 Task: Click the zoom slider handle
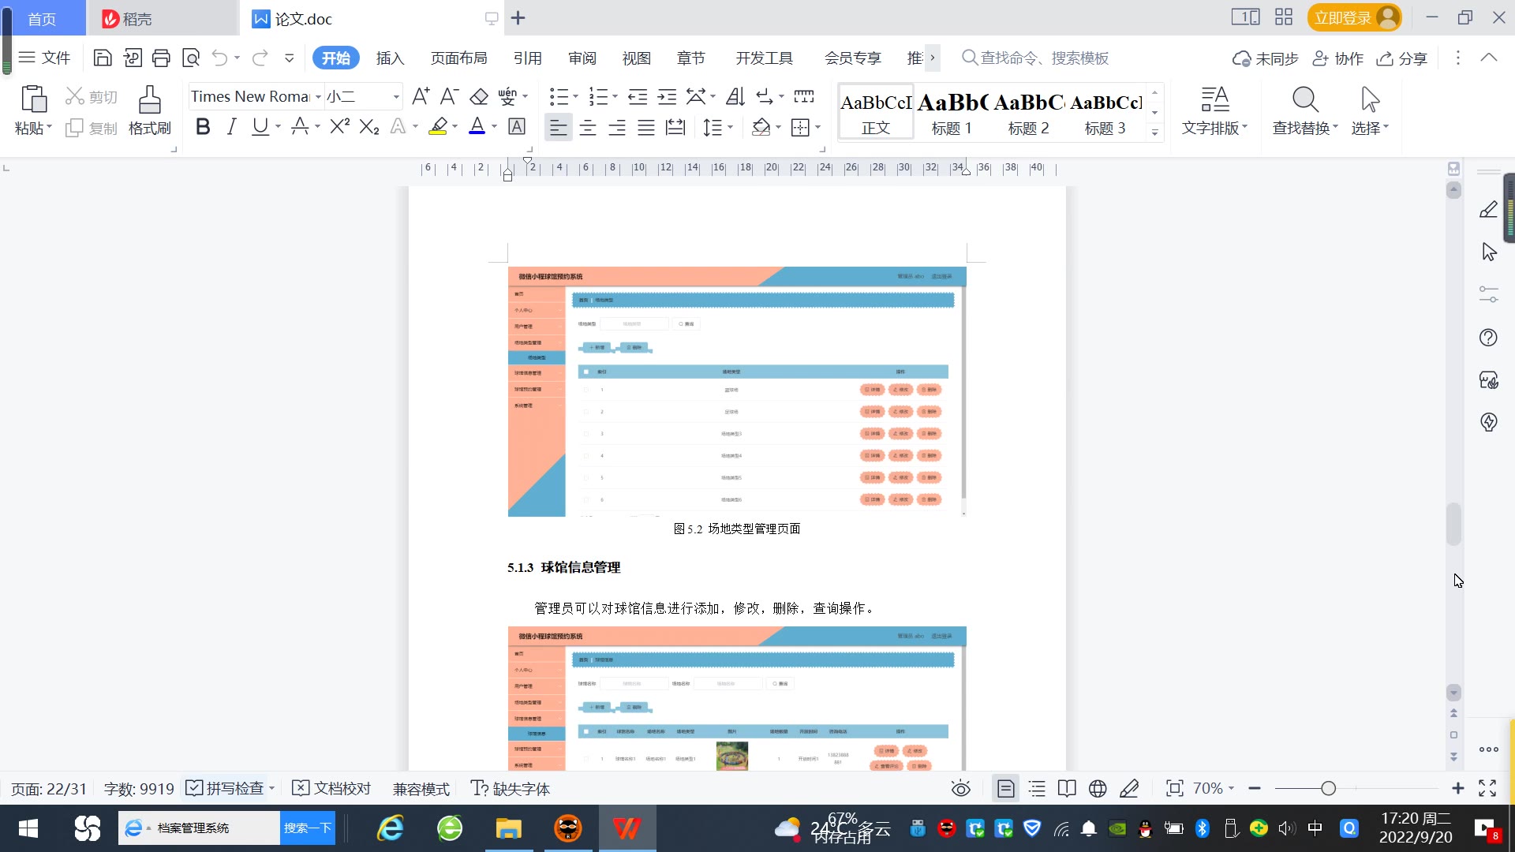tap(1328, 788)
